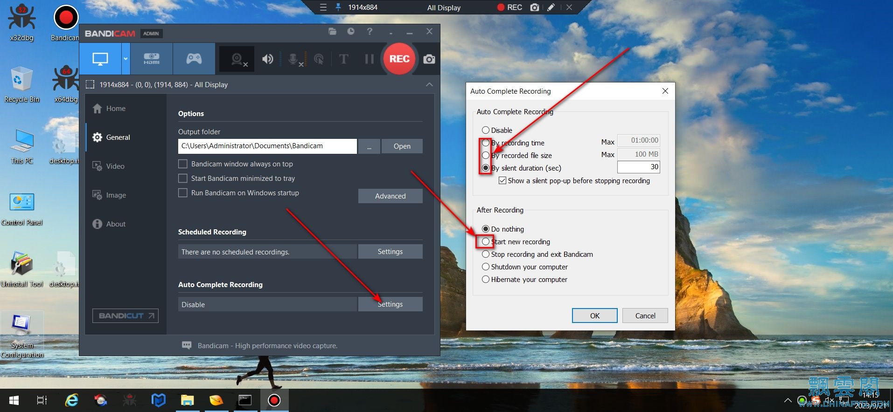Collapse the recording area info bar
This screenshot has height=412, width=893.
point(429,85)
